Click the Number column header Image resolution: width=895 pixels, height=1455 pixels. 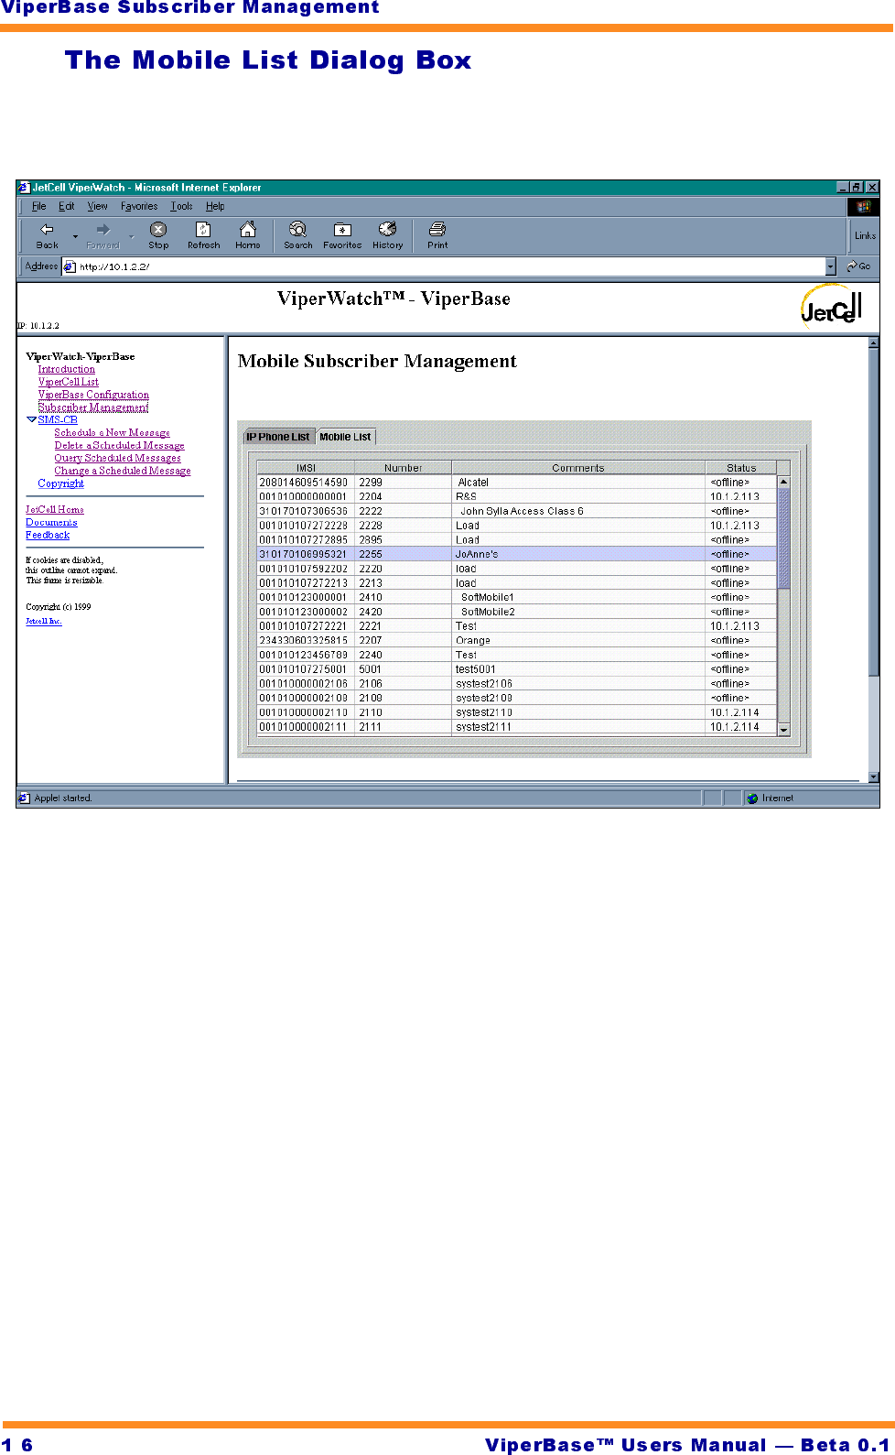click(403, 468)
